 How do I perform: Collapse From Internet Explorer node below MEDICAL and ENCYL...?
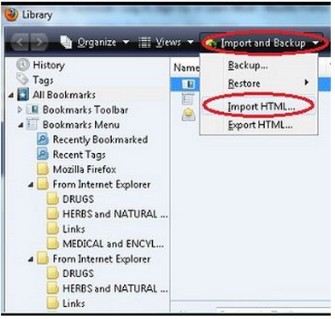(x=31, y=259)
